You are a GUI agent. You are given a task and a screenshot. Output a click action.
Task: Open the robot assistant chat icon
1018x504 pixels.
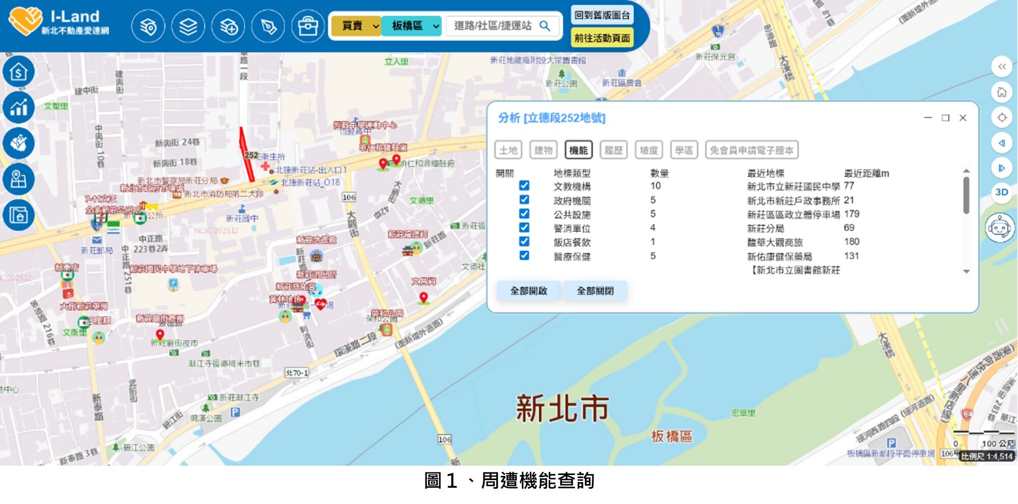coord(1000,228)
